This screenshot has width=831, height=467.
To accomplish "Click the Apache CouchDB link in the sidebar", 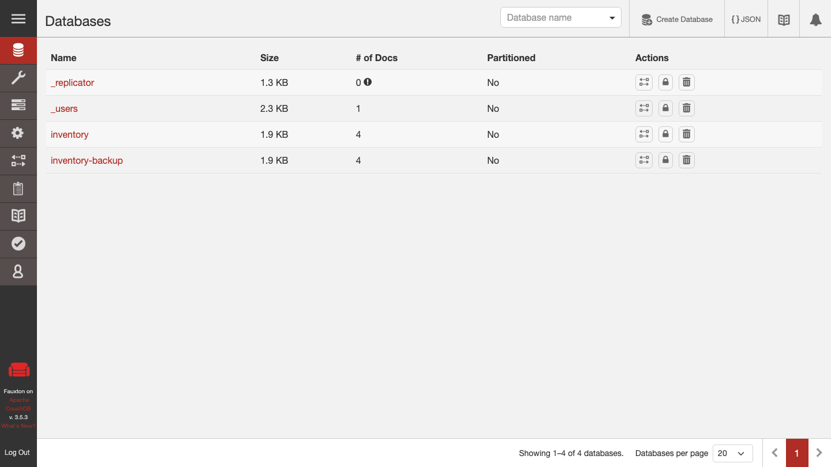I will 18,404.
